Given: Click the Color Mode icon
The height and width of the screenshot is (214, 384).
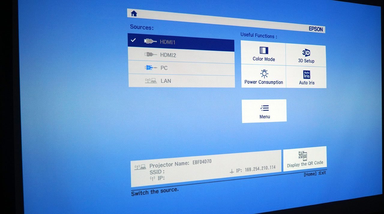Looking at the screenshot, I should (x=264, y=50).
